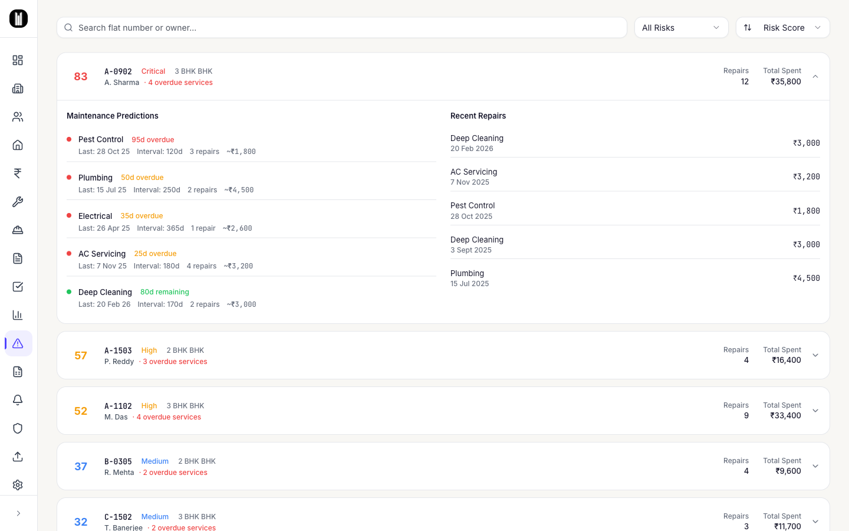Click the Critical risk label
Viewport: 849px width, 531px height.
(x=153, y=71)
